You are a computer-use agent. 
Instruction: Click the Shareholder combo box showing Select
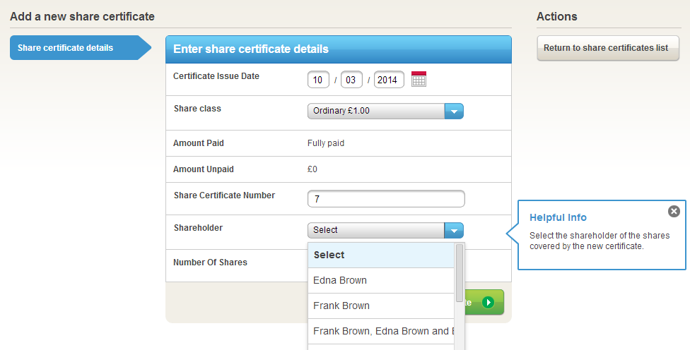[x=376, y=230]
